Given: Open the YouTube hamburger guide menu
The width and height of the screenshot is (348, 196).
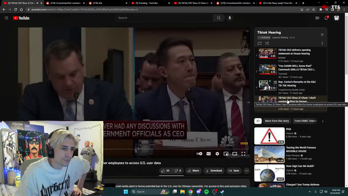Looking at the screenshot, I should click(7, 18).
